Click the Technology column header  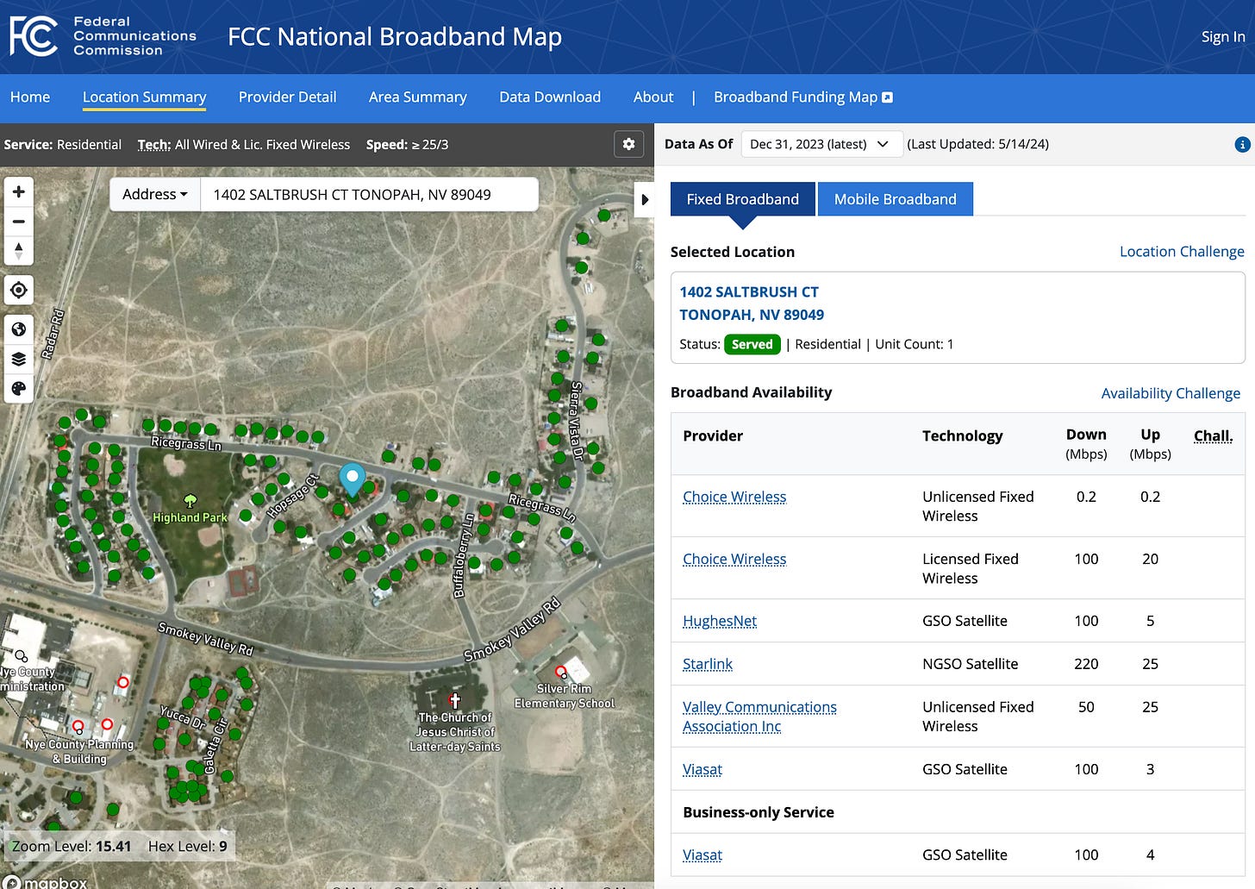[x=962, y=435]
